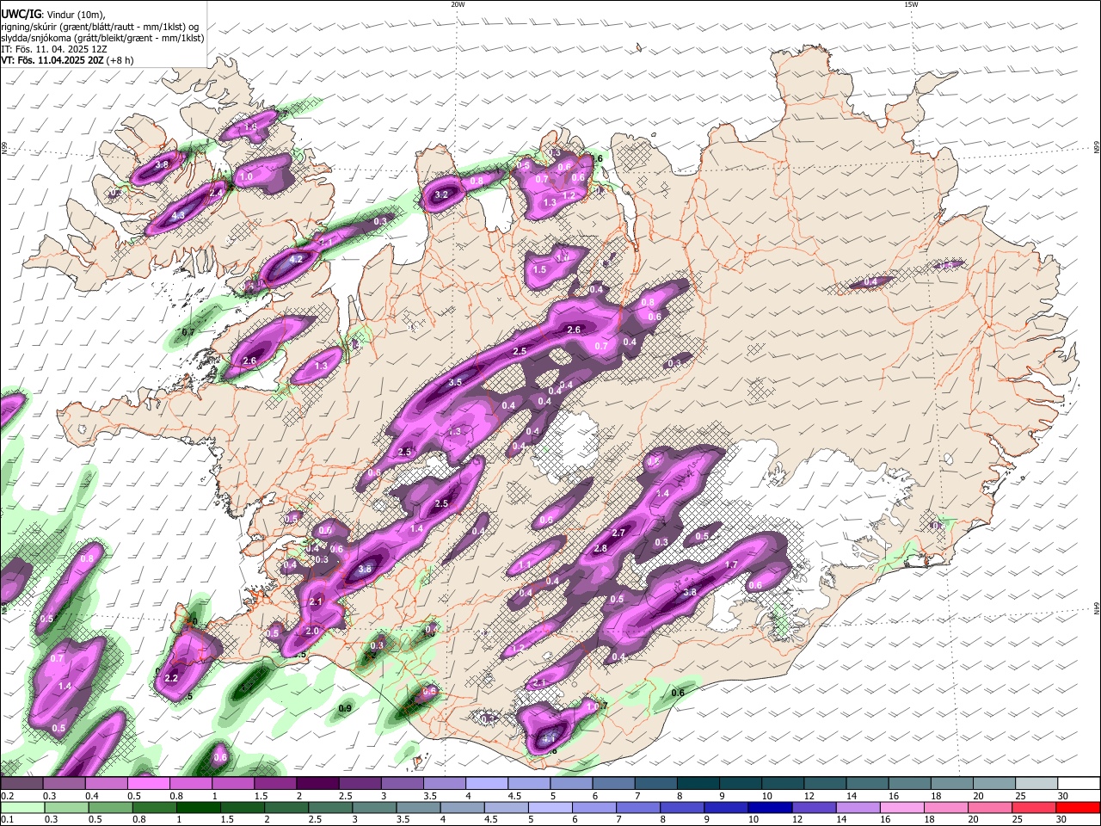The width and height of the screenshot is (1101, 826).
Task: Click the 'slydda/snjókoma (grátt/bleikt/grænt)' legend line
Action: click(102, 38)
